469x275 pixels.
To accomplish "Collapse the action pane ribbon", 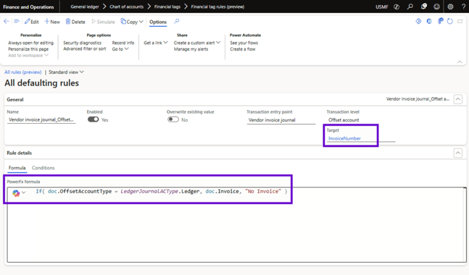I will [460, 62].
